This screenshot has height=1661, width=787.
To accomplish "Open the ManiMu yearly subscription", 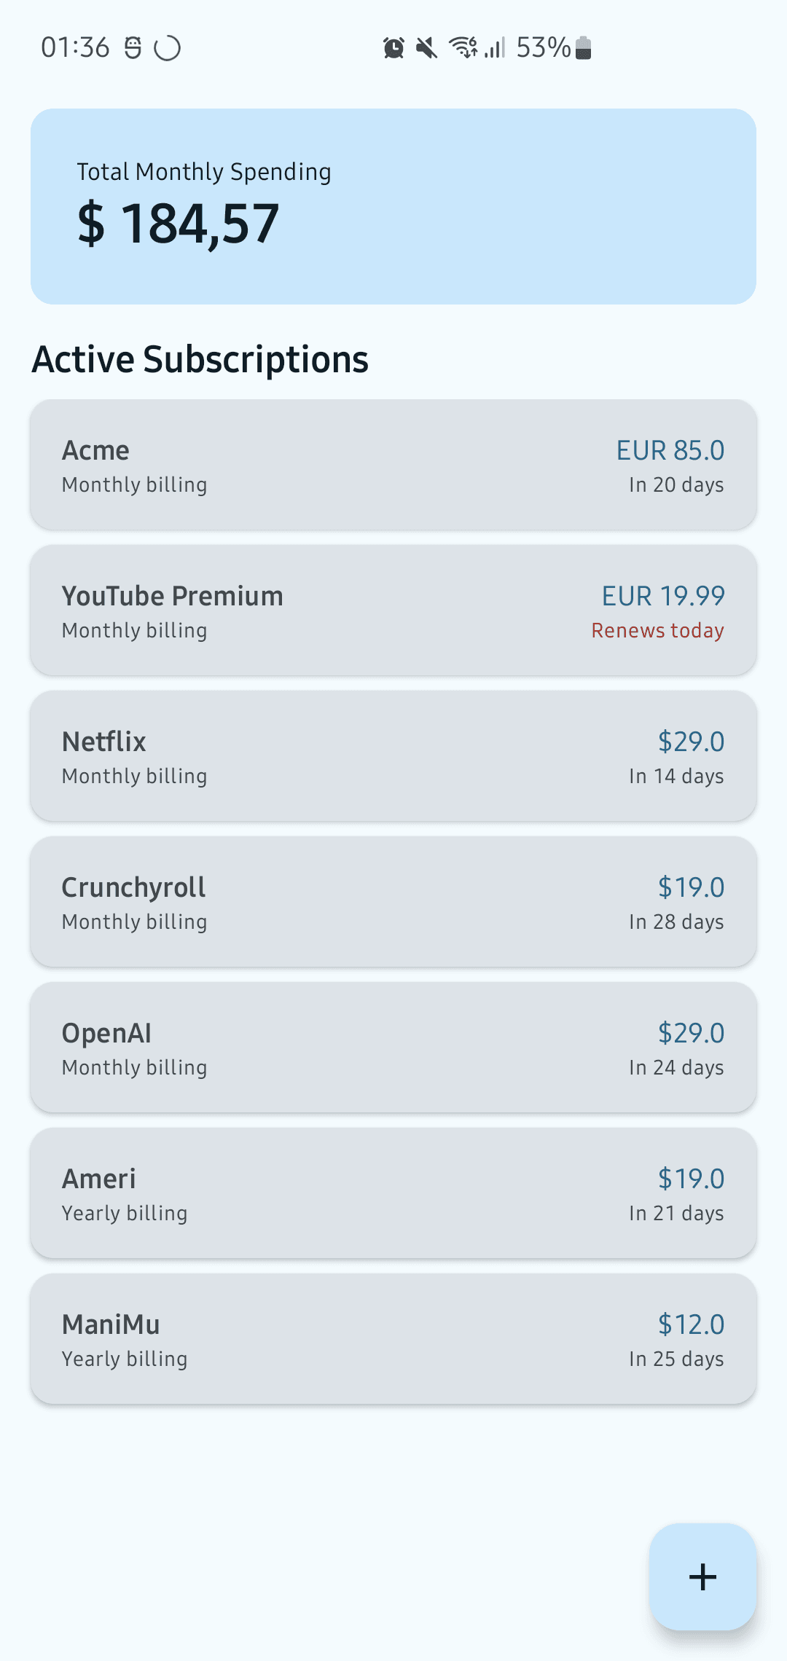I will coord(393,1339).
